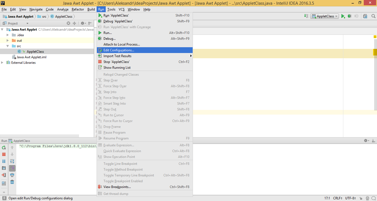Open Search Everywhere with magnifier icon
This screenshot has width=377, height=201.
[x=373, y=16]
